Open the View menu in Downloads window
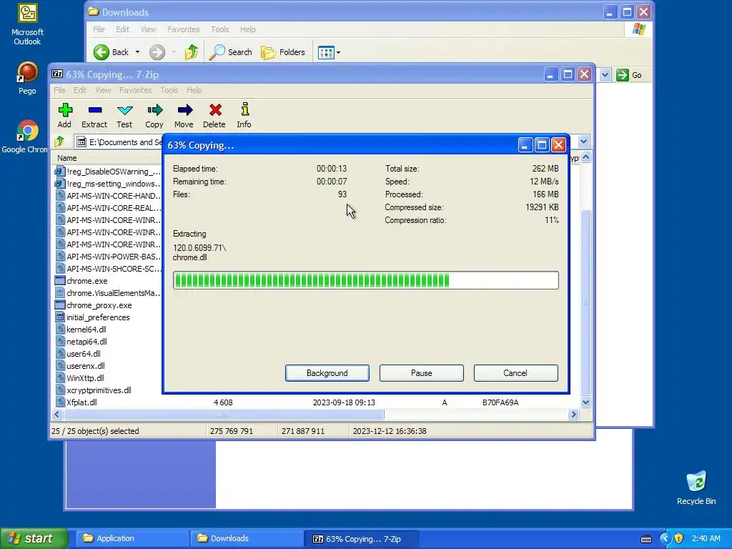 click(x=148, y=29)
